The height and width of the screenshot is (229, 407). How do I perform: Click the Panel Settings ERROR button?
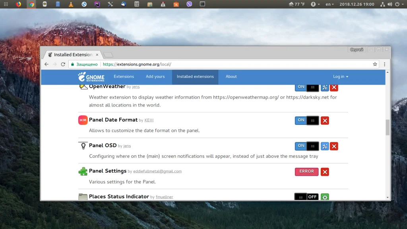[x=306, y=171]
